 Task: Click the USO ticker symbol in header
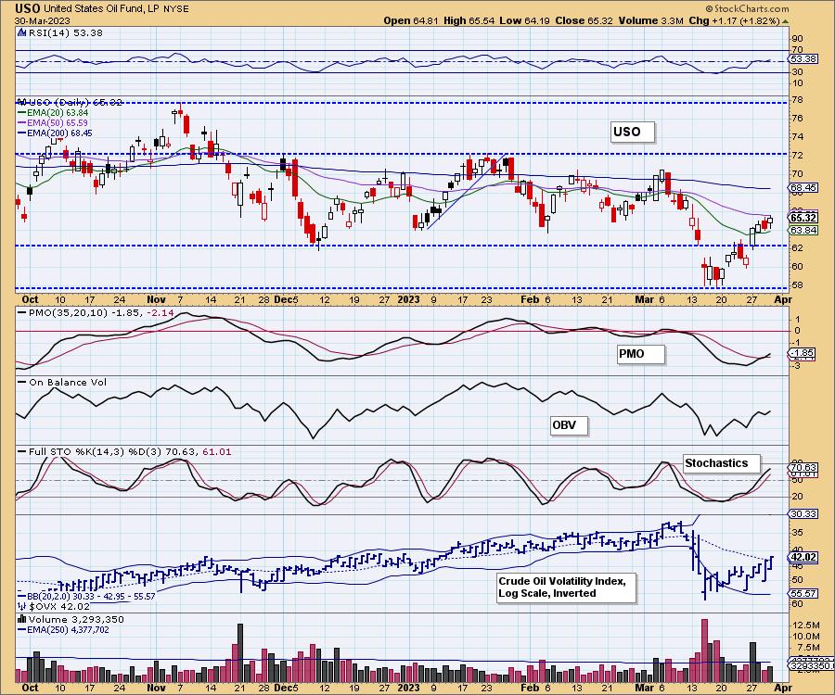(x=28, y=8)
